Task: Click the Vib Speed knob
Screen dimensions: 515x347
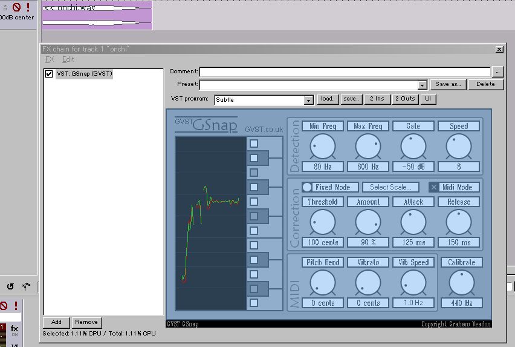Action: 413,283
